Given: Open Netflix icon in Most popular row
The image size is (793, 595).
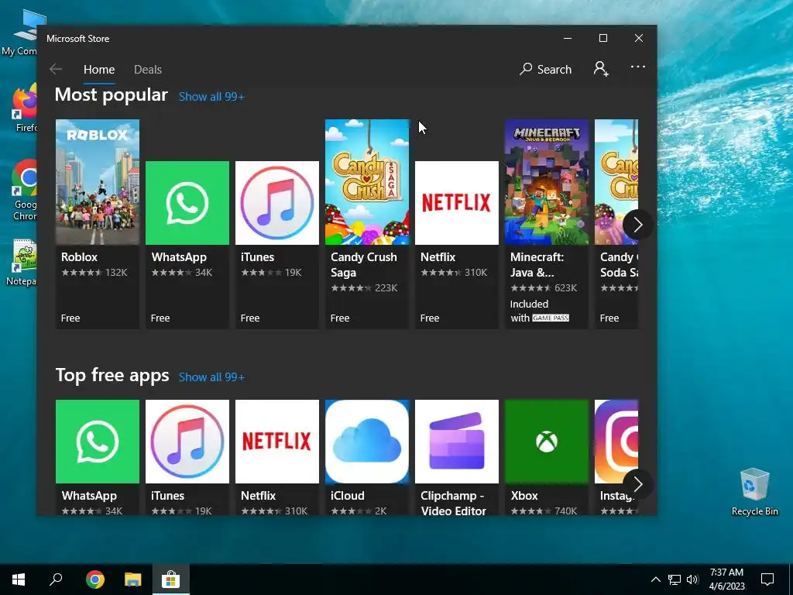Looking at the screenshot, I should [457, 203].
